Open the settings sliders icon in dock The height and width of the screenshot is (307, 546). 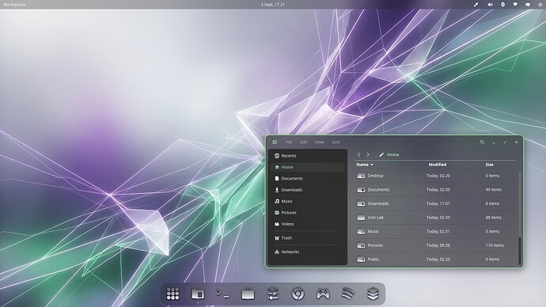pos(273,294)
